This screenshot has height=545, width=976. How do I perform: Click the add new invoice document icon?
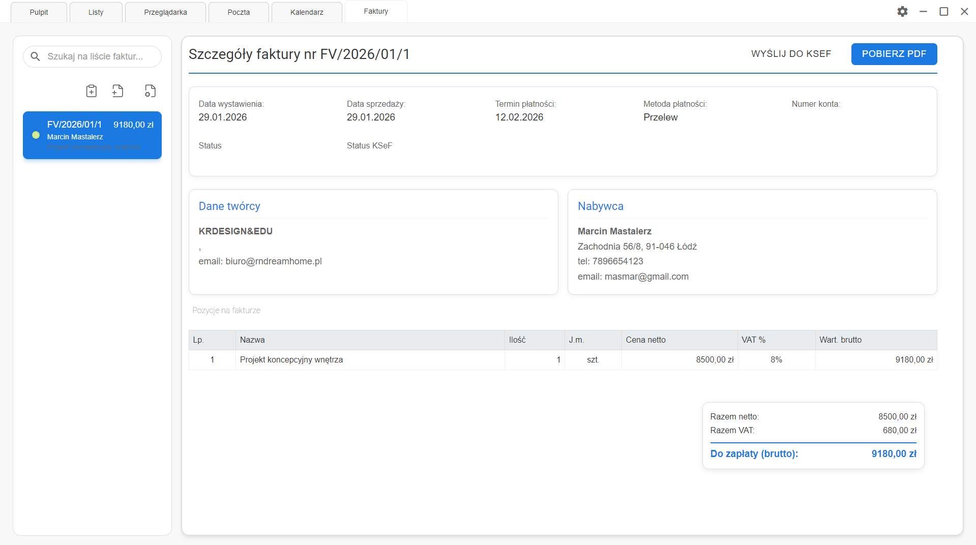(x=118, y=91)
